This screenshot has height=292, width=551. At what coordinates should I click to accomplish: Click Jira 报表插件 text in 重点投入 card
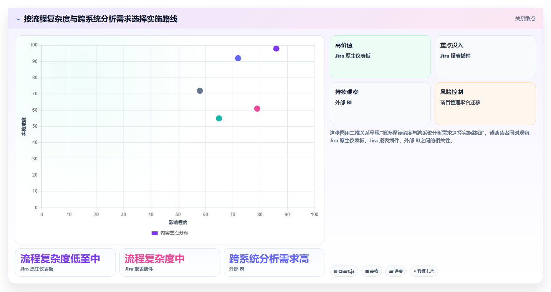point(455,56)
